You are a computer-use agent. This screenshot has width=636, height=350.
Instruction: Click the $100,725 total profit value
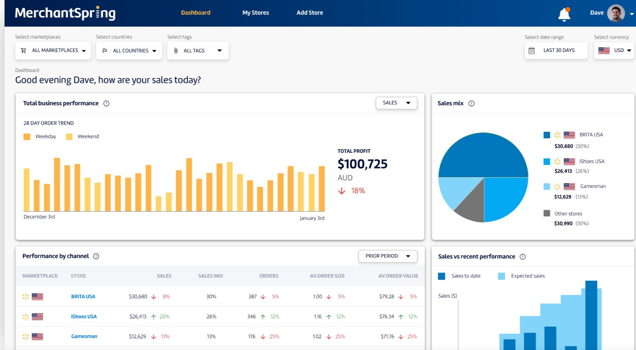(362, 164)
